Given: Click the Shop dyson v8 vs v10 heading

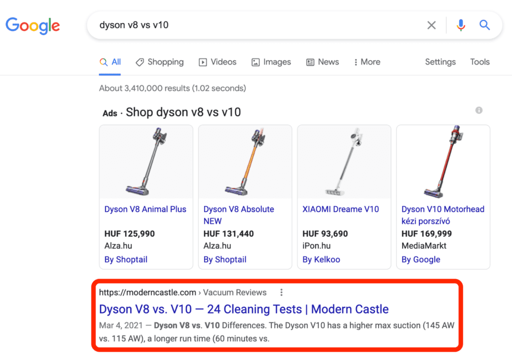Looking at the screenshot, I should (183, 112).
